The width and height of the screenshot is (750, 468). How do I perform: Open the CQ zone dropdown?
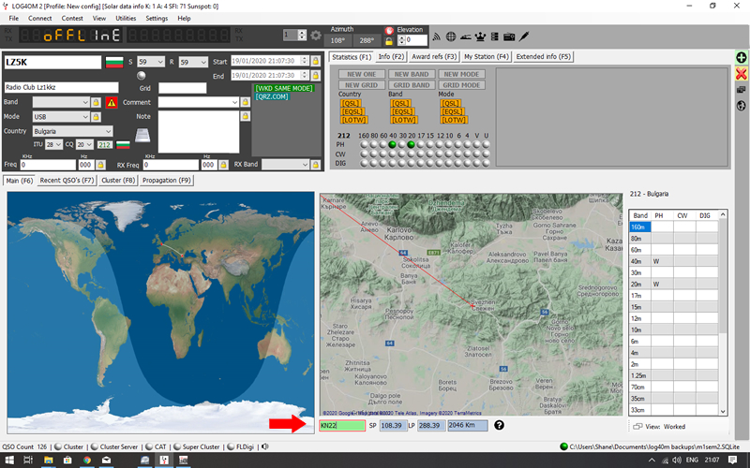click(89, 144)
